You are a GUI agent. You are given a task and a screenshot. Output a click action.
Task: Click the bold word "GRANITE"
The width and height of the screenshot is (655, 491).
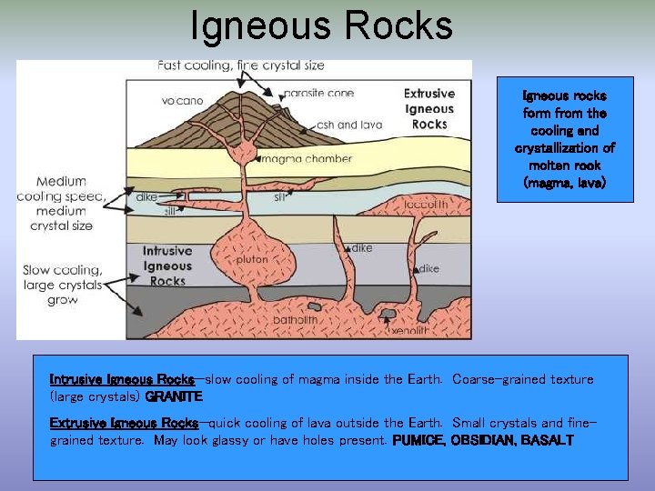point(174,396)
